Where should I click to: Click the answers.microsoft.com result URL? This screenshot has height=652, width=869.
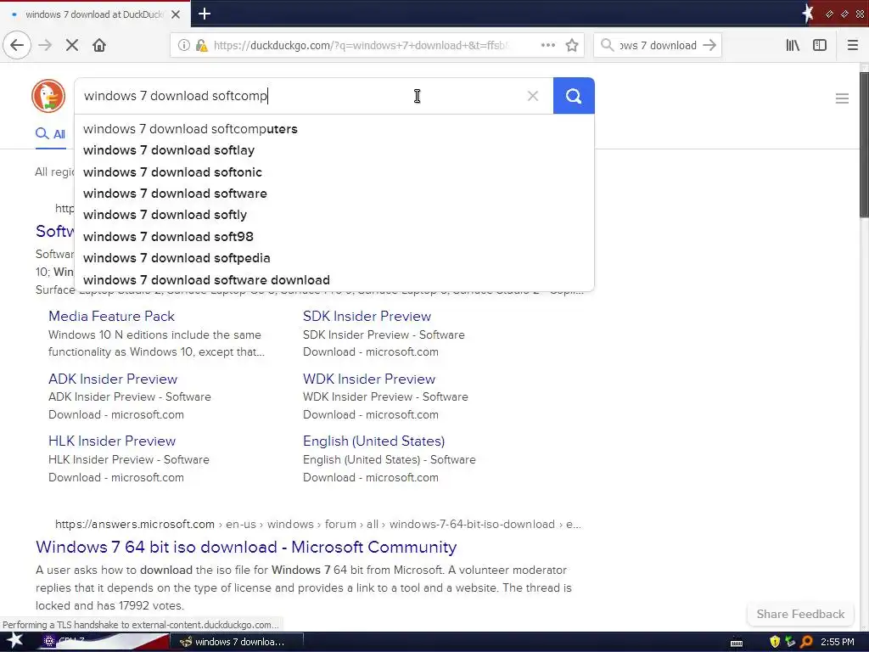[x=317, y=525]
